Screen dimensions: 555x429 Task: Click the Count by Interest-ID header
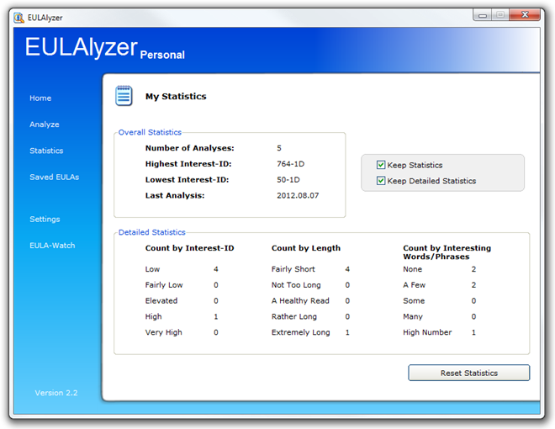coord(190,248)
